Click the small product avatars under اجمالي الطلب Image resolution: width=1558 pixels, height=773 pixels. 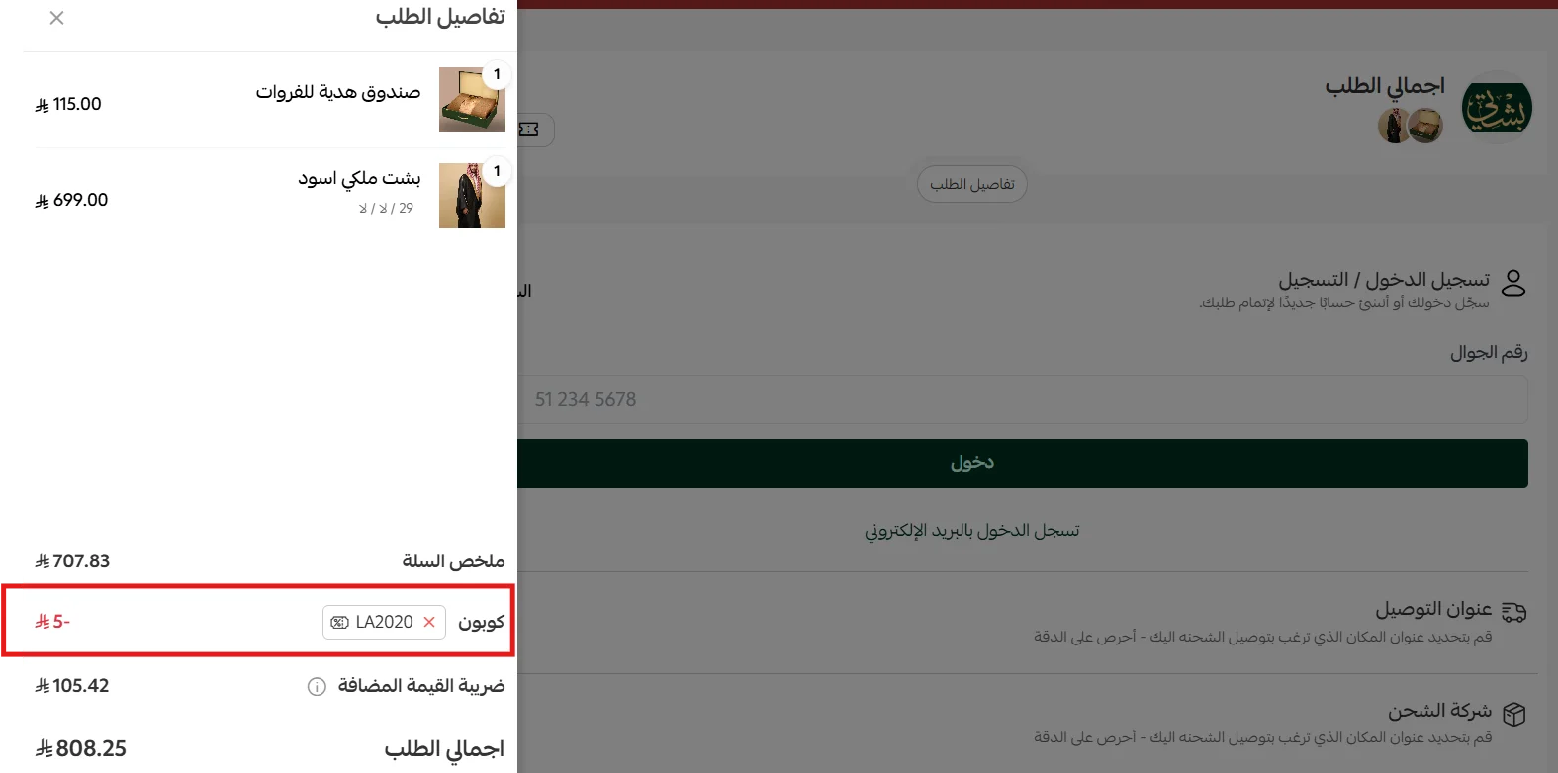pyautogui.click(x=1411, y=126)
